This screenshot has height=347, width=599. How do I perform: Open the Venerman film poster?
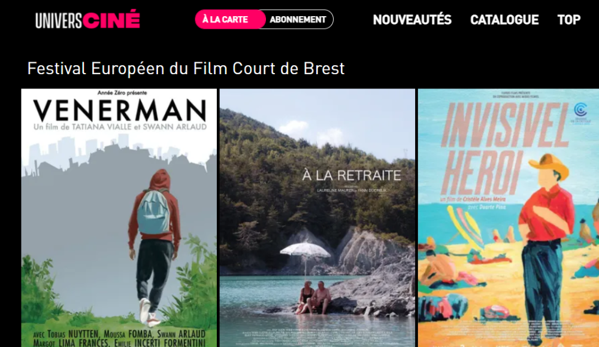[119, 218]
